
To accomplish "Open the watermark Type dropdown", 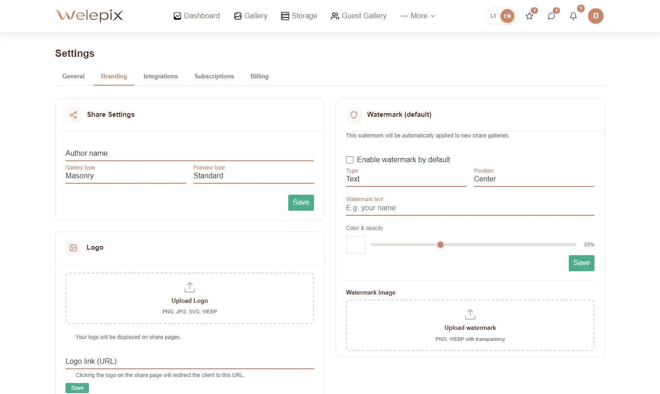I will [x=406, y=178].
